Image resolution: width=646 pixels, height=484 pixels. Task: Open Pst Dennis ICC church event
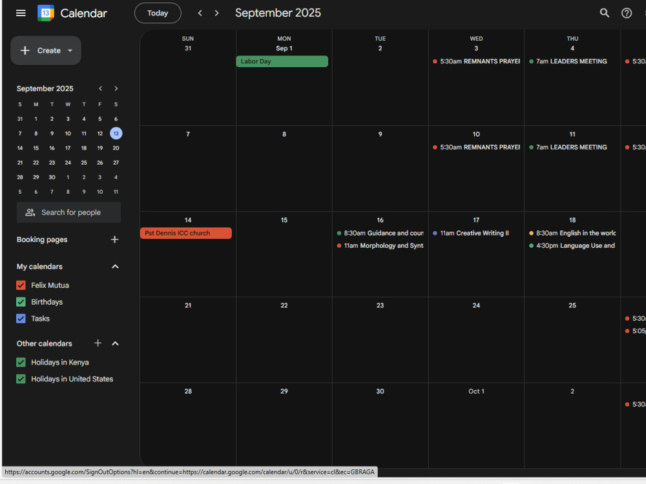186,233
